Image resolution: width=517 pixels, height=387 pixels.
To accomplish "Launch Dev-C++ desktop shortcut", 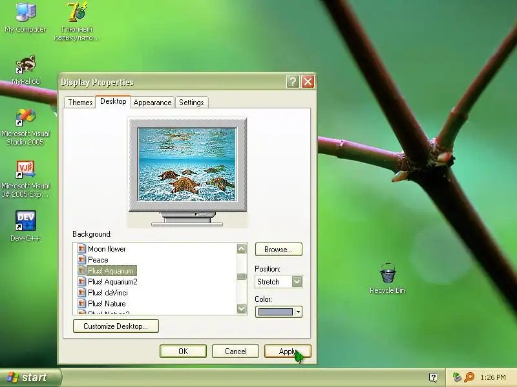I will [x=25, y=226].
